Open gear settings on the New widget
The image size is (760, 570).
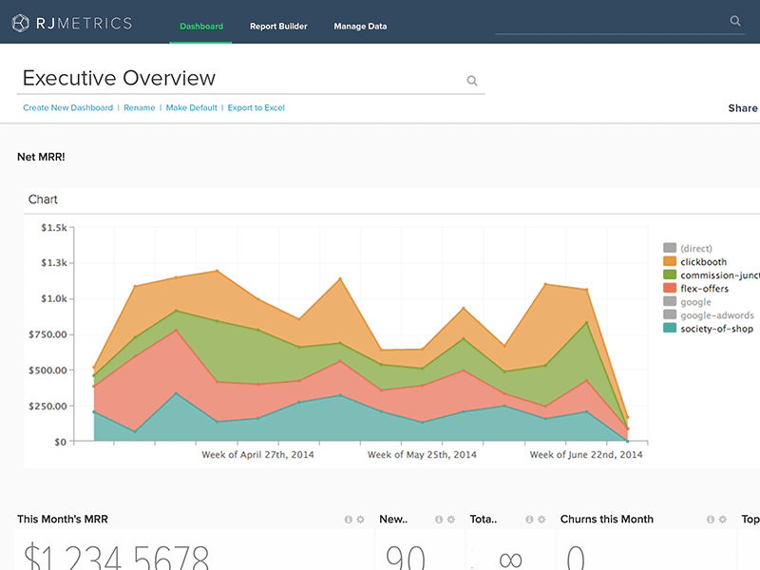point(450,520)
